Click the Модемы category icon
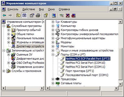 pos(58,42)
